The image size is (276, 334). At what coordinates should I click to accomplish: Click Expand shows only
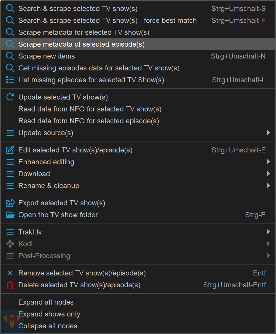(49, 314)
